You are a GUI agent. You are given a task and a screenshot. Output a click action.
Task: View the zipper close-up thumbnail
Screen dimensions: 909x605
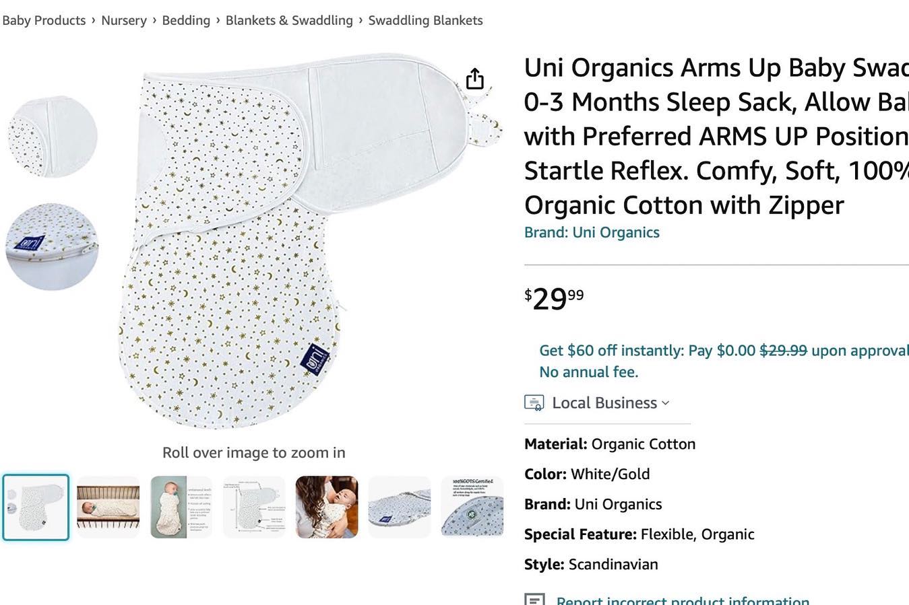[400, 507]
